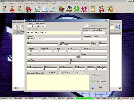
Task: Click the network computers icon in status bar
Action: click(119, 98)
